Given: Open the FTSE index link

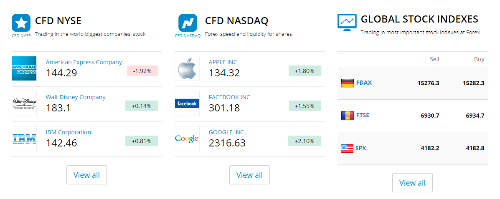Looking at the screenshot, I should point(363,116).
